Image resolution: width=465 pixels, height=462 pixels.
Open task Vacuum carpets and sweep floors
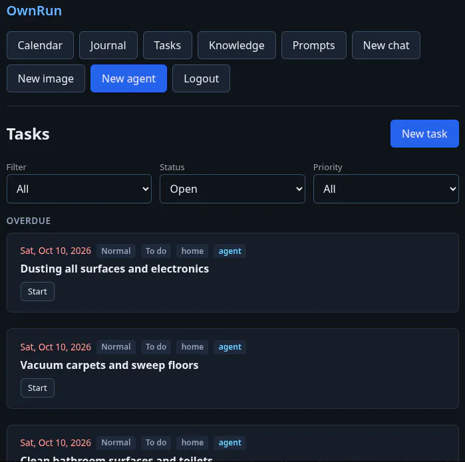click(x=109, y=365)
